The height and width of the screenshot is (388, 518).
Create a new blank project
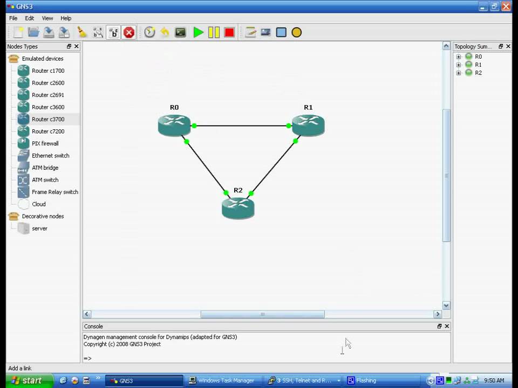point(18,32)
